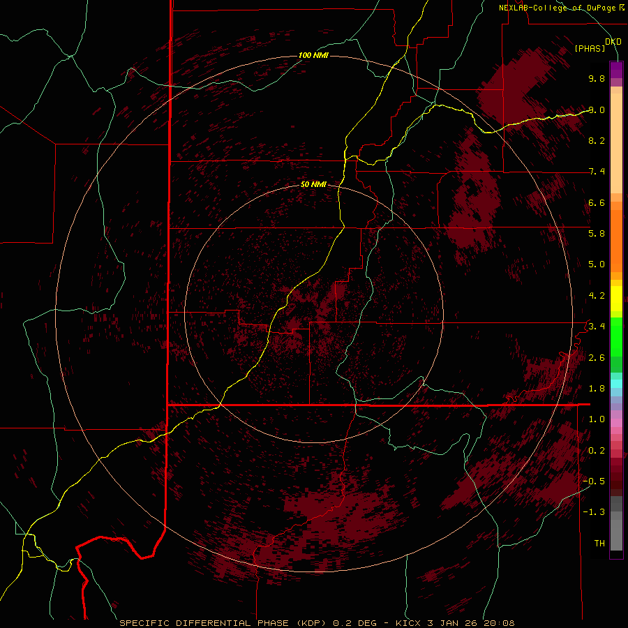Click the bright green color bar segment
This screenshot has height=628, width=628.
pos(616,336)
